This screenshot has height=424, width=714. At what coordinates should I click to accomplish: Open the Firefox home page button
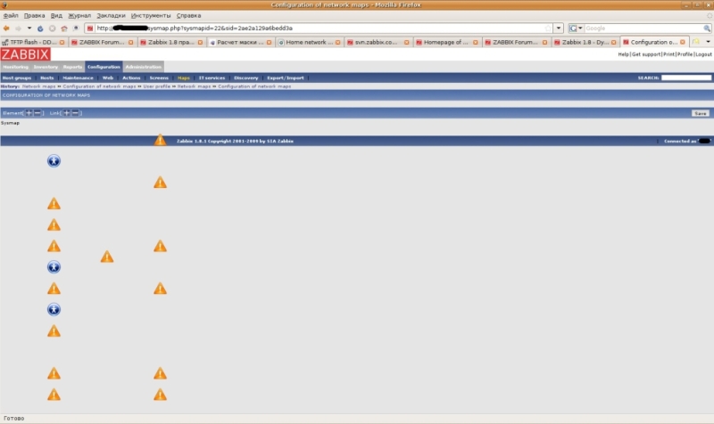point(64,29)
